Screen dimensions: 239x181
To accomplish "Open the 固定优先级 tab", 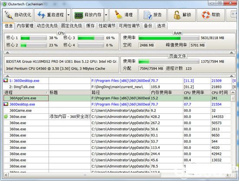I will 72,26.
